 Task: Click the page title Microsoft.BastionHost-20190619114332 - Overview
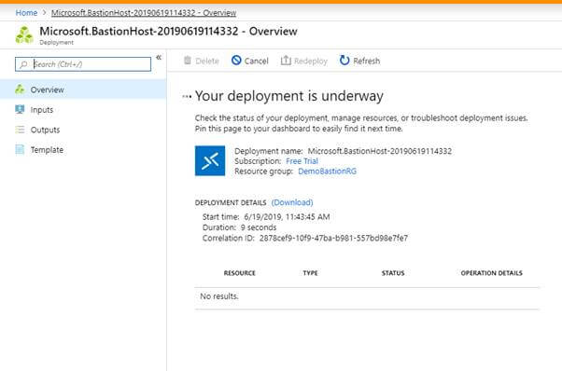tap(168, 31)
